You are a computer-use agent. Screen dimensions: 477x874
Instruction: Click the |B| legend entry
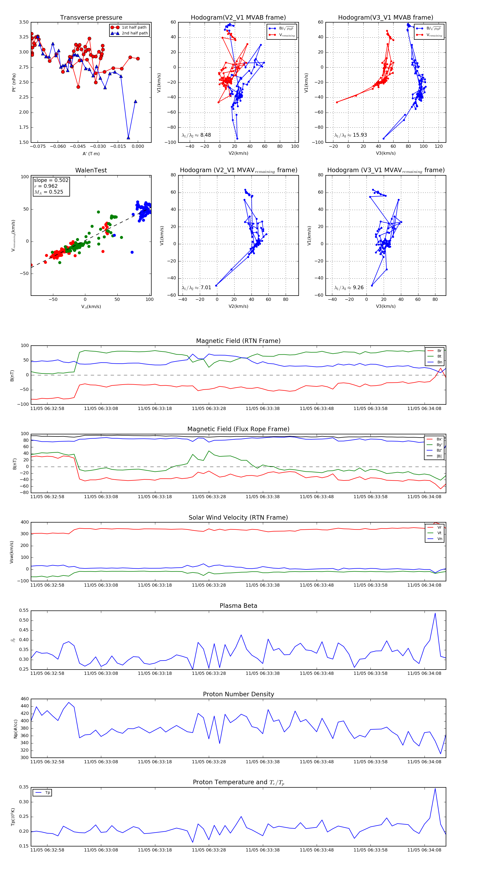point(434,456)
